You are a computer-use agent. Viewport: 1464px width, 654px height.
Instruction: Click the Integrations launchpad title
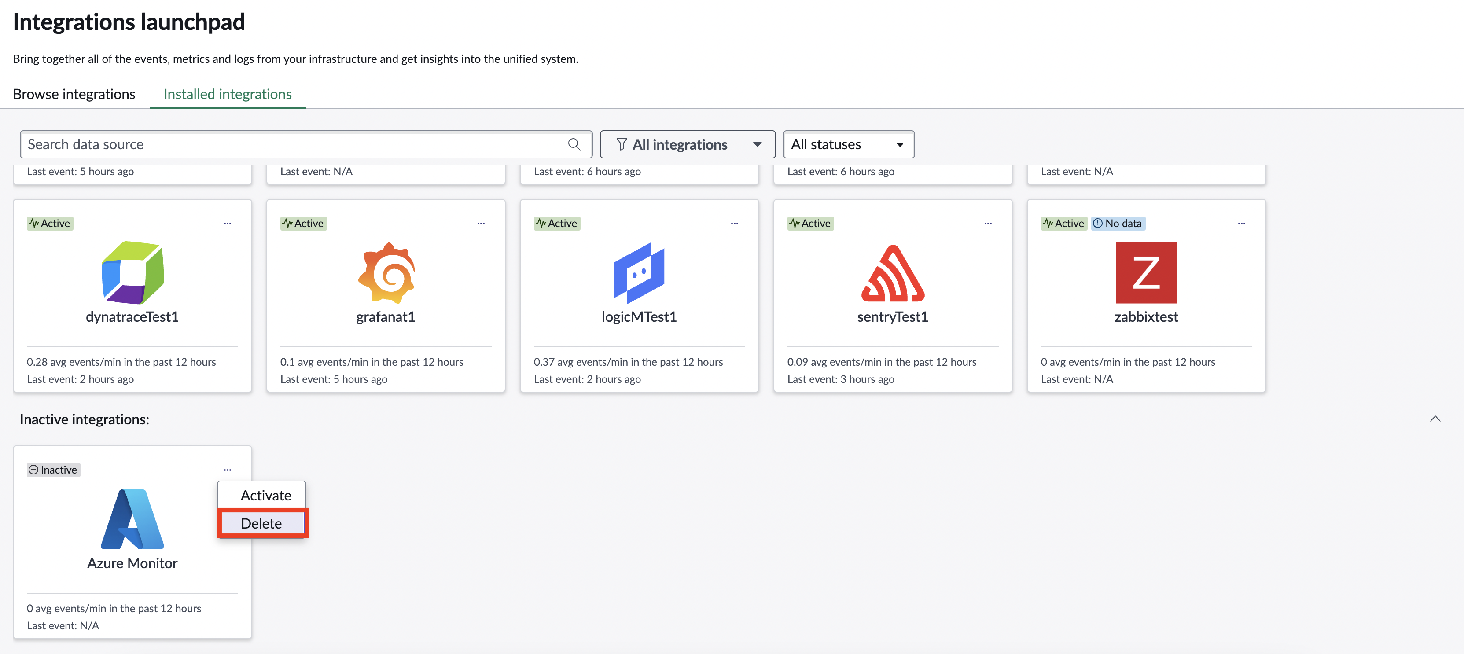pos(129,22)
